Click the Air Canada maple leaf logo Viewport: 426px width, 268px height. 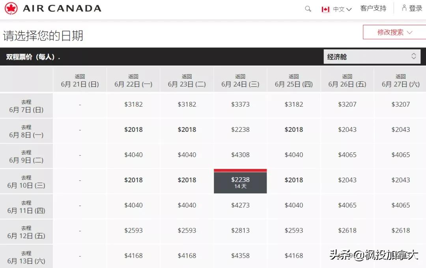(x=10, y=8)
